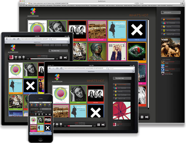The image size is (186, 143).
Task: Tap Safari back arrow on portrait iPad
Action: tap(7, 39)
